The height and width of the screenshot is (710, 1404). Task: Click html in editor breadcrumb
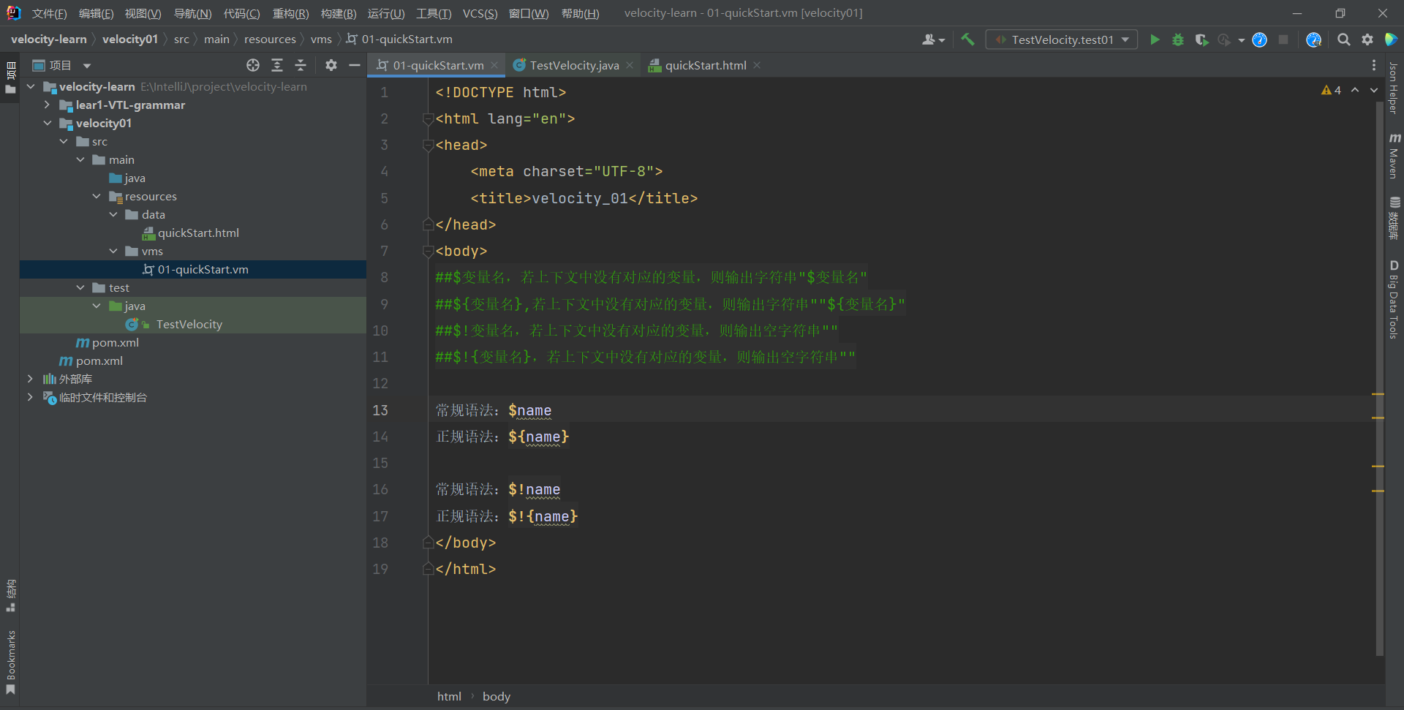[x=449, y=696]
